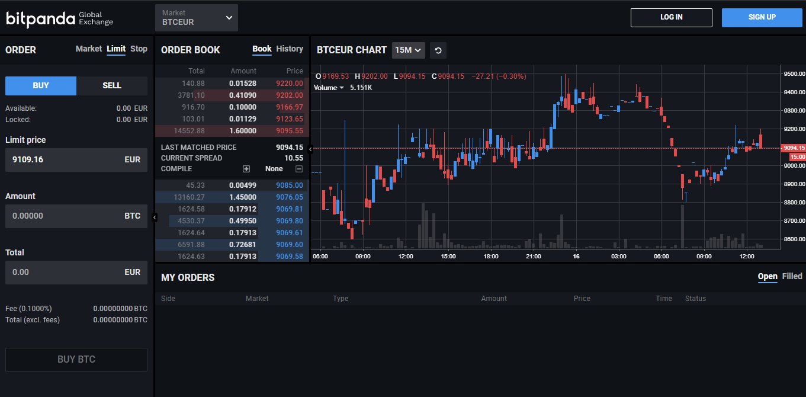The height and width of the screenshot is (397, 806).
Task: Click the SIGN UP button
Action: [x=762, y=17]
